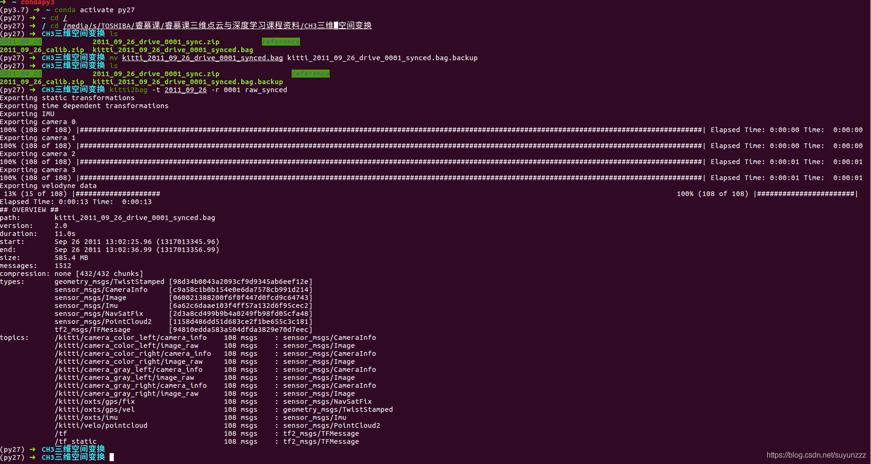Image resolution: width=871 pixels, height=464 pixels.
Task: Click the version value 2.0
Action: [61, 226]
